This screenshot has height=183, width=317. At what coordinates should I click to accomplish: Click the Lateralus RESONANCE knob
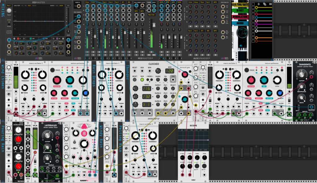47,147
